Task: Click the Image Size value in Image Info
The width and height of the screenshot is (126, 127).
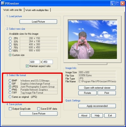Action: click(x=97, y=73)
